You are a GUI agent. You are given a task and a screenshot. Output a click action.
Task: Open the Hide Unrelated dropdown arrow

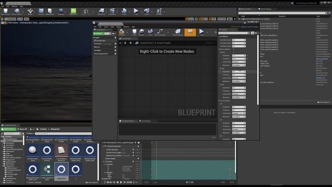click(168, 32)
